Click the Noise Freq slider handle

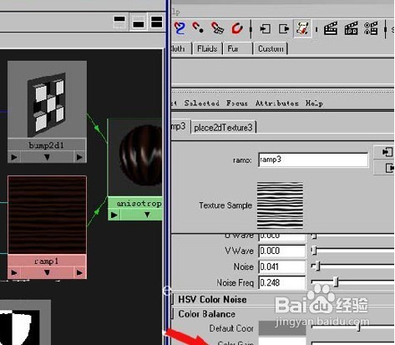coord(336,282)
